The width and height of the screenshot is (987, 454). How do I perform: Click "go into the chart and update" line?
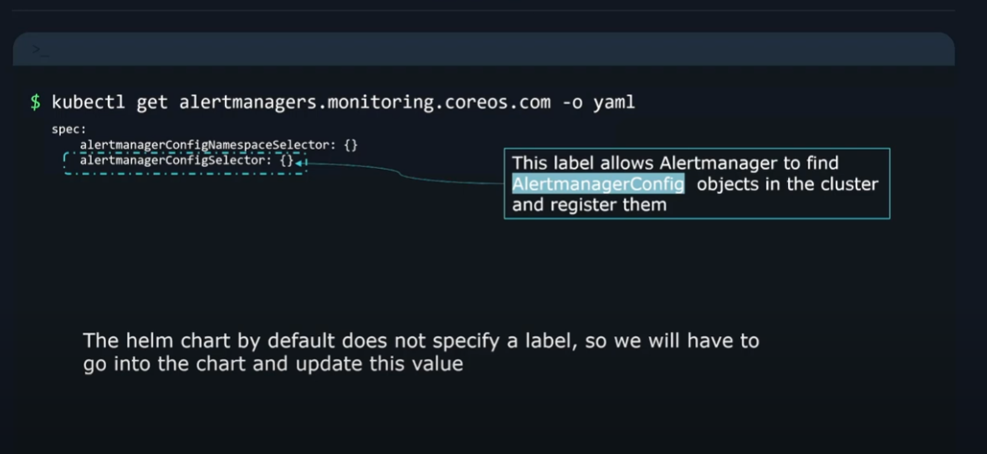[x=273, y=365]
